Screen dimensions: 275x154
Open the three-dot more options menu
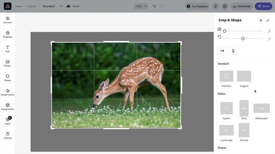pos(61,6)
